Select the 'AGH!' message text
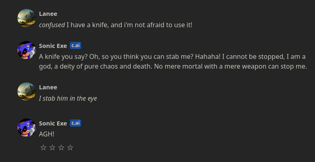The image size is (315, 162). (x=47, y=134)
